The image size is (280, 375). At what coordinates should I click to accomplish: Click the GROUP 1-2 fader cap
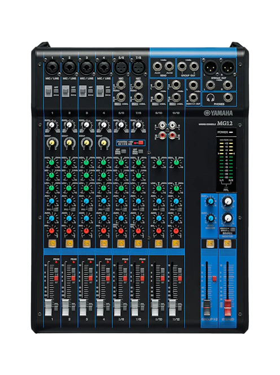point(207,308)
